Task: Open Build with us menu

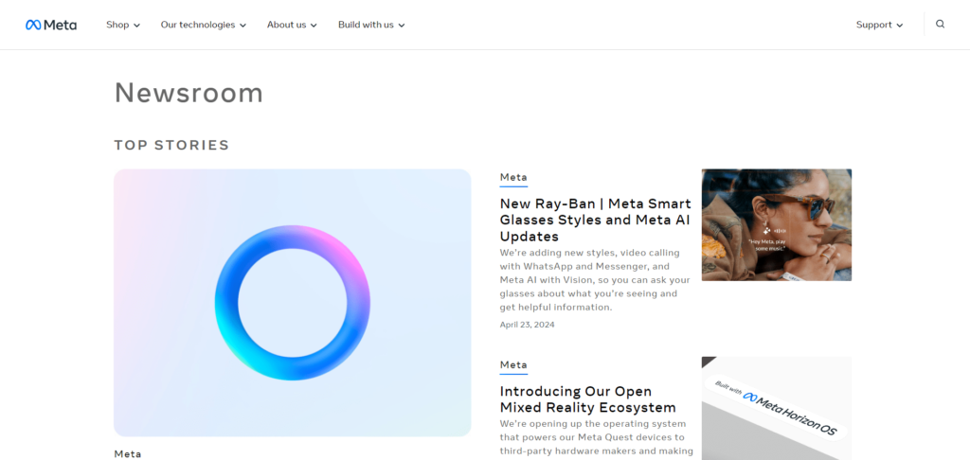Action: click(371, 25)
